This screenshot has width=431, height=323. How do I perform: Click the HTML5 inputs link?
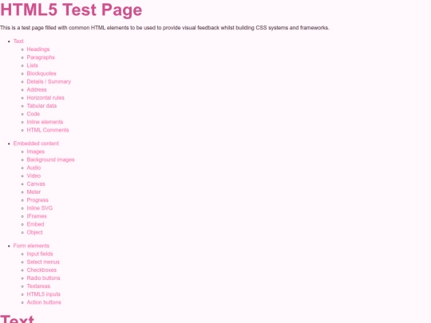44,294
